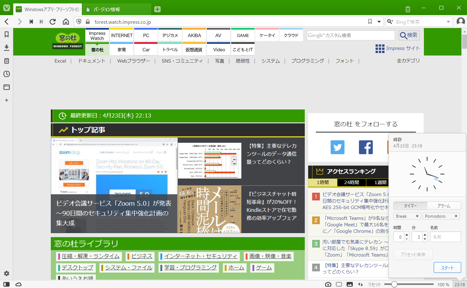
Task: Select the タイマー tab in clock panel
Action: coord(410,206)
